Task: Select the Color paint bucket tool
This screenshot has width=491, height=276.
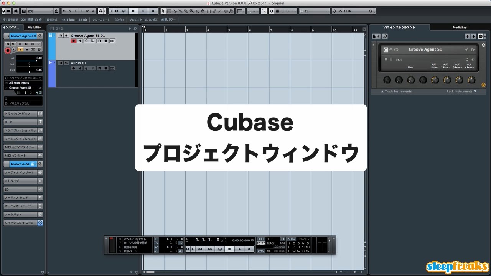Action: click(231, 11)
